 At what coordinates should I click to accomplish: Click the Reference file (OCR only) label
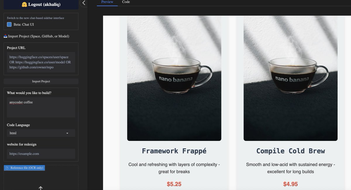(27, 168)
